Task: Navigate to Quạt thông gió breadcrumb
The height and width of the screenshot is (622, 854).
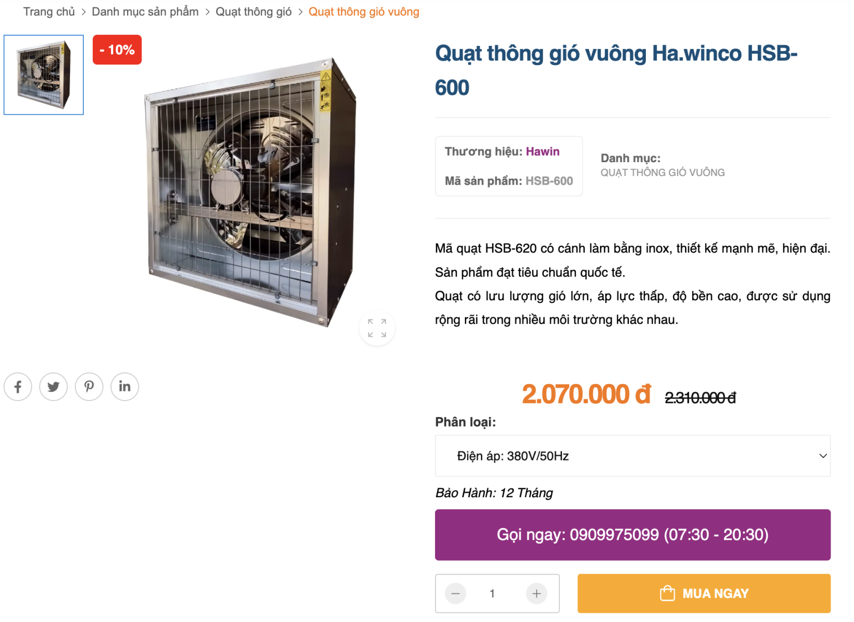Action: click(x=254, y=12)
